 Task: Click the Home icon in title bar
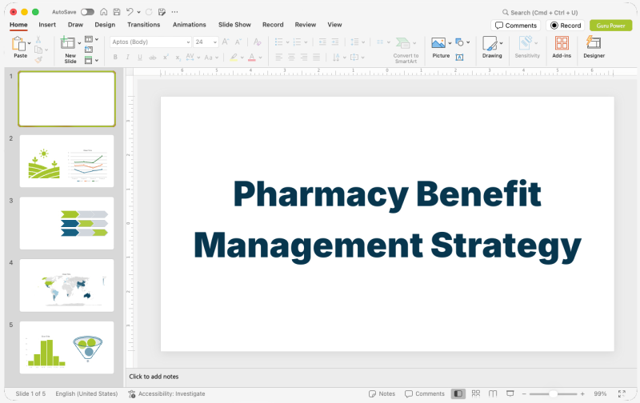(x=104, y=12)
